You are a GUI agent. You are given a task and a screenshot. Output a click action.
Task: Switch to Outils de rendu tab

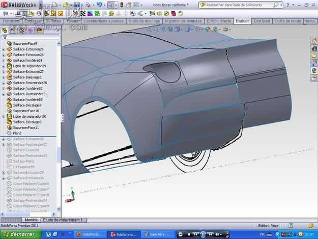[x=287, y=21]
